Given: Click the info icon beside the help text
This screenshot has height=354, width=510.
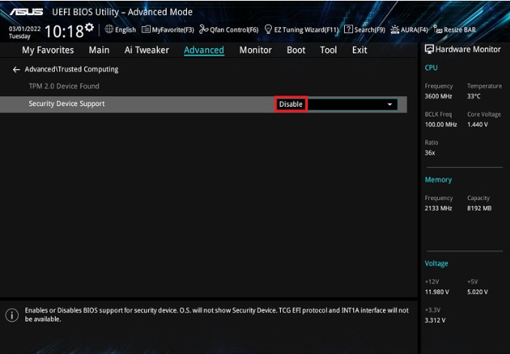Looking at the screenshot, I should point(12,315).
